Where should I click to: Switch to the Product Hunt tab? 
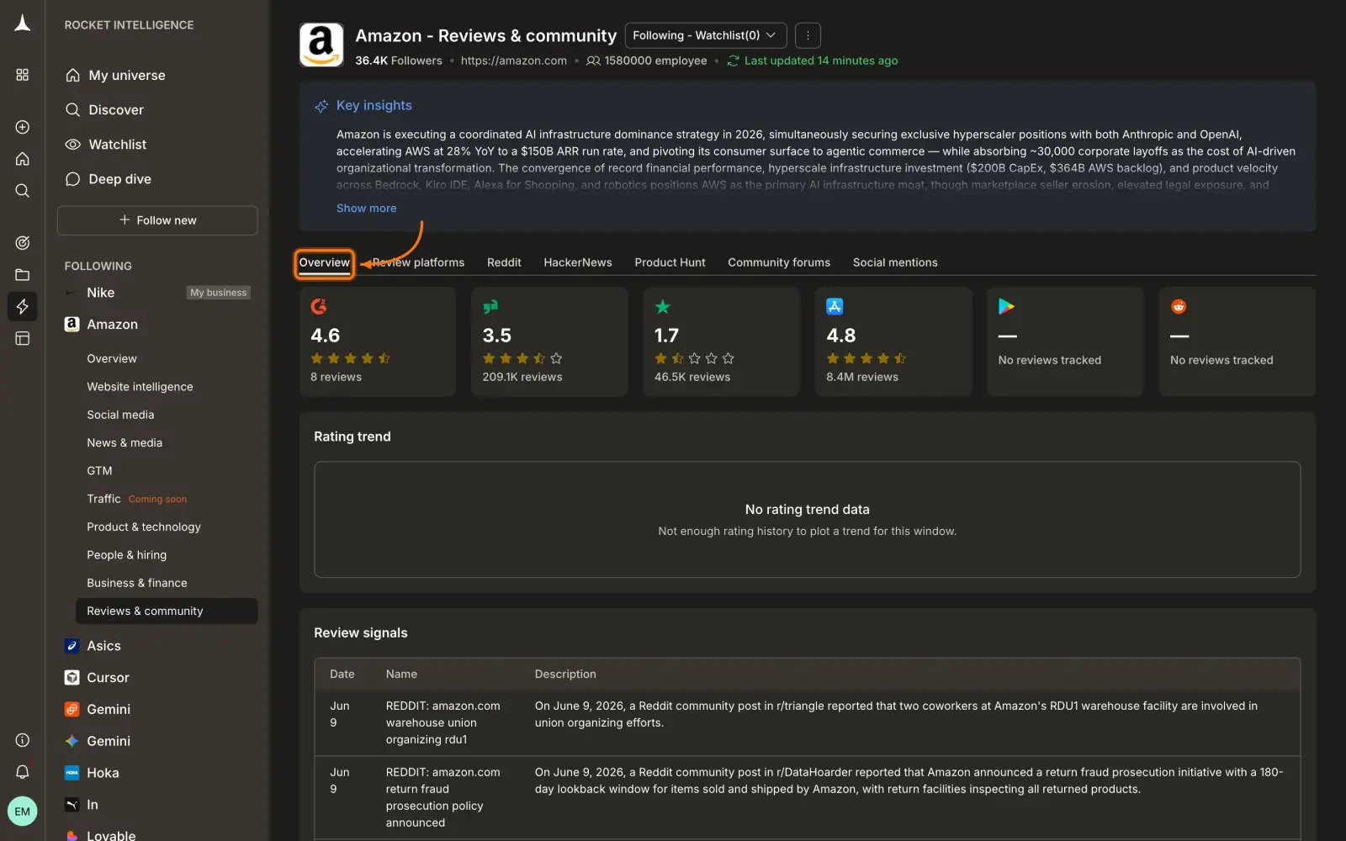click(670, 262)
